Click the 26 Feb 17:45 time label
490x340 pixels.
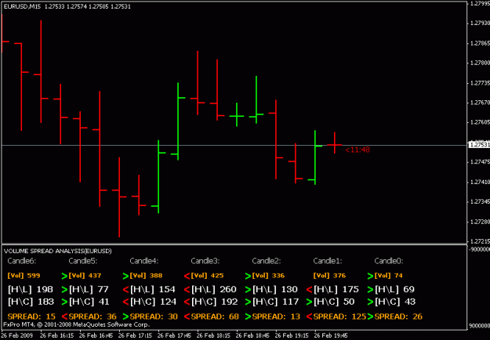(x=175, y=335)
